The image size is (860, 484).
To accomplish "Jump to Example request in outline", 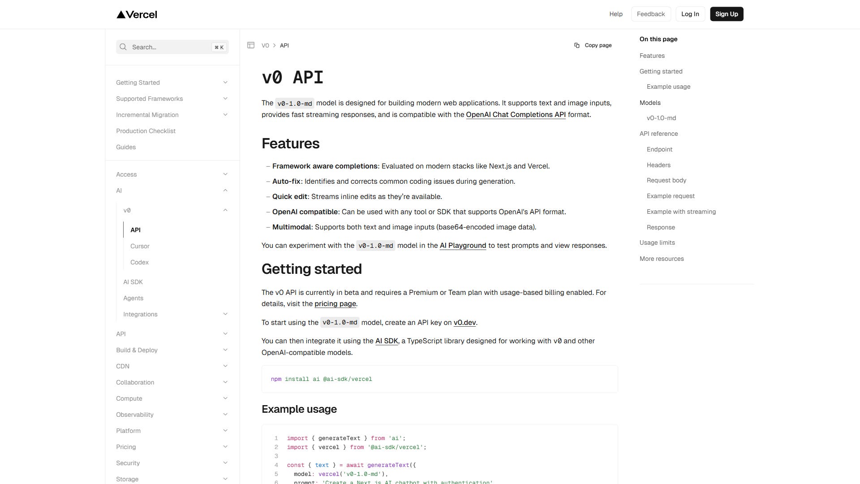I will [671, 196].
